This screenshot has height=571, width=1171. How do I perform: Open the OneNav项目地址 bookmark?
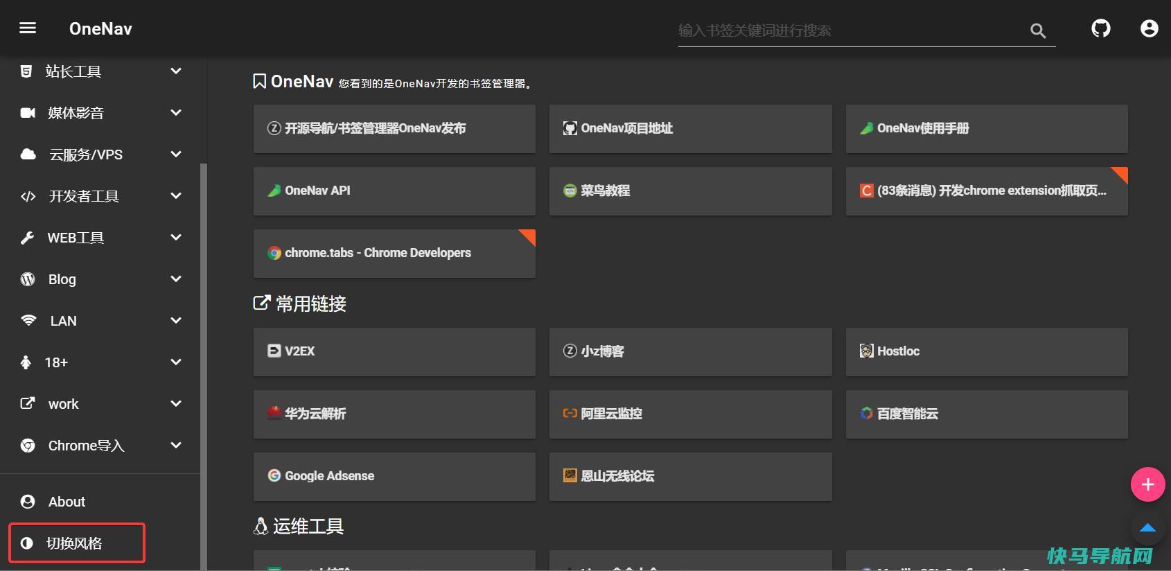690,129
